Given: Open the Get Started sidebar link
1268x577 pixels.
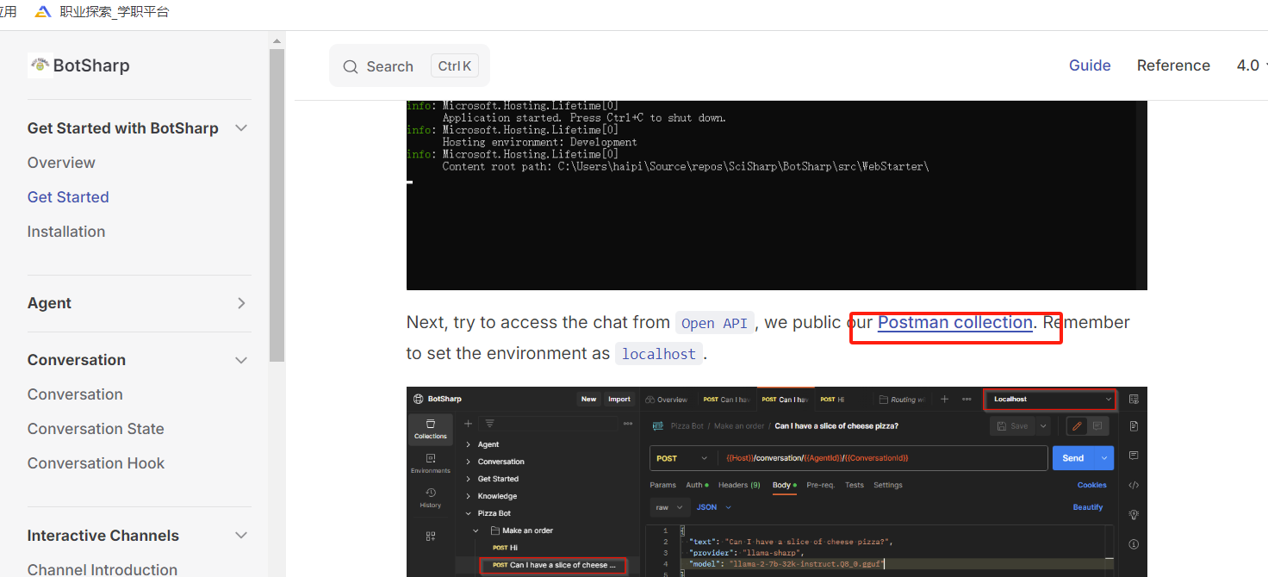Looking at the screenshot, I should point(68,197).
